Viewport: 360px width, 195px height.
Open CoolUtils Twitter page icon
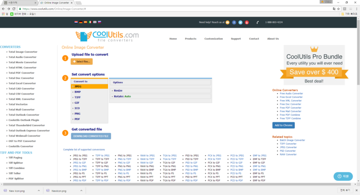point(240,22)
